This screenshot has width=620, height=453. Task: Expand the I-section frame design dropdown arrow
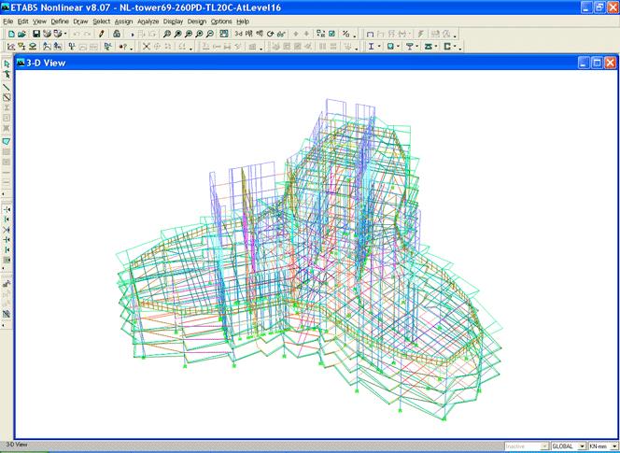tap(380, 46)
